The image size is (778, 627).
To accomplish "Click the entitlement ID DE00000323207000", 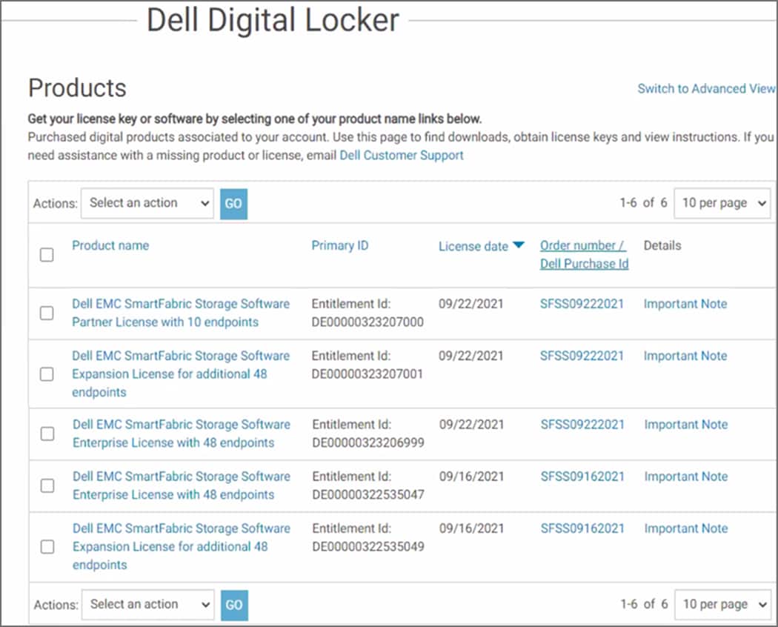I will click(x=368, y=322).
